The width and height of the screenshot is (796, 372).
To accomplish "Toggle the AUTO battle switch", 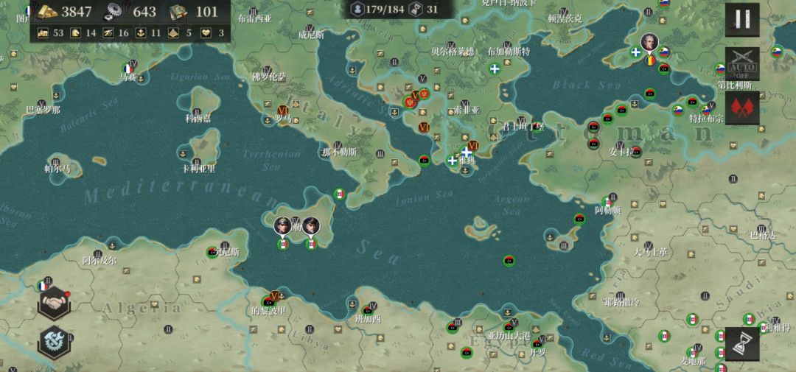I will click(742, 64).
